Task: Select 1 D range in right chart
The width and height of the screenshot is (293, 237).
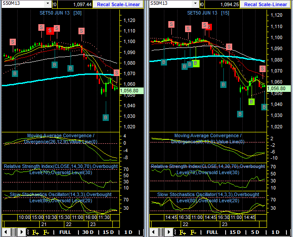Action: pos(275,232)
